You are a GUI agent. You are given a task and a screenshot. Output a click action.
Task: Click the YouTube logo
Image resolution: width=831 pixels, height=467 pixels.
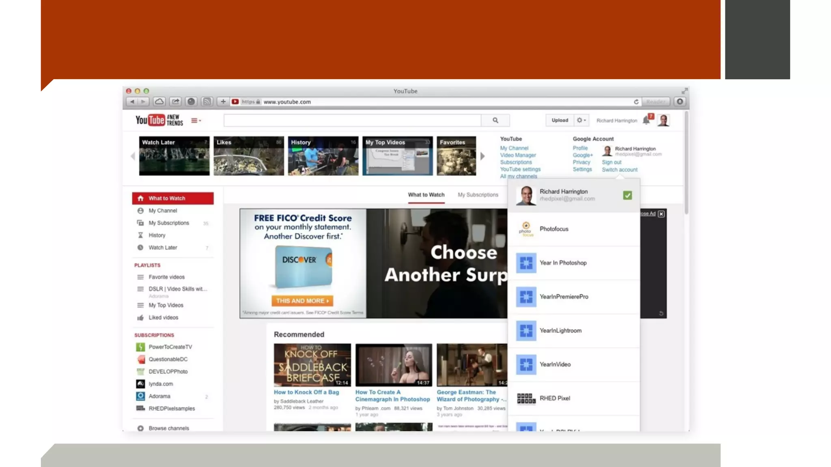click(x=150, y=120)
